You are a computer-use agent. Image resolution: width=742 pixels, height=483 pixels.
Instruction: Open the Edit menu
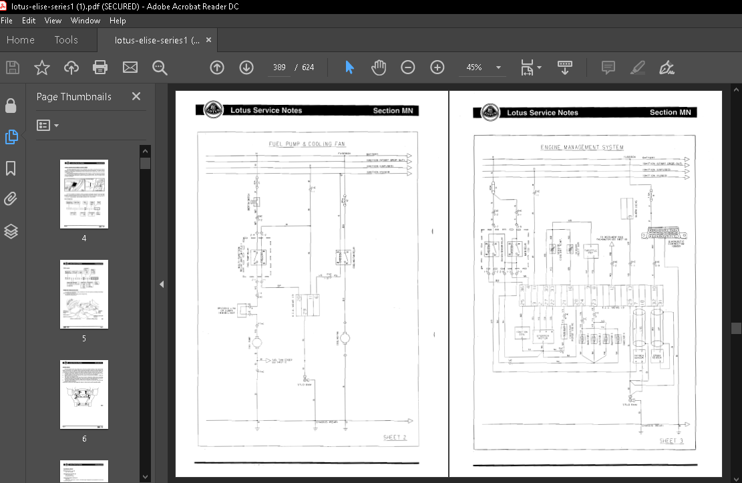click(29, 20)
